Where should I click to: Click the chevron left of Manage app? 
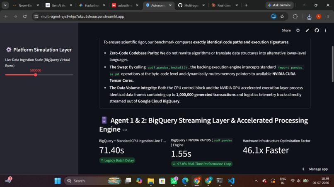(x=303, y=169)
